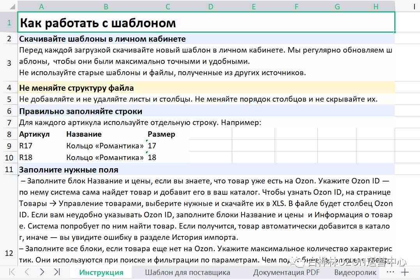Select column E header
The image size is (420, 280).
254,6
